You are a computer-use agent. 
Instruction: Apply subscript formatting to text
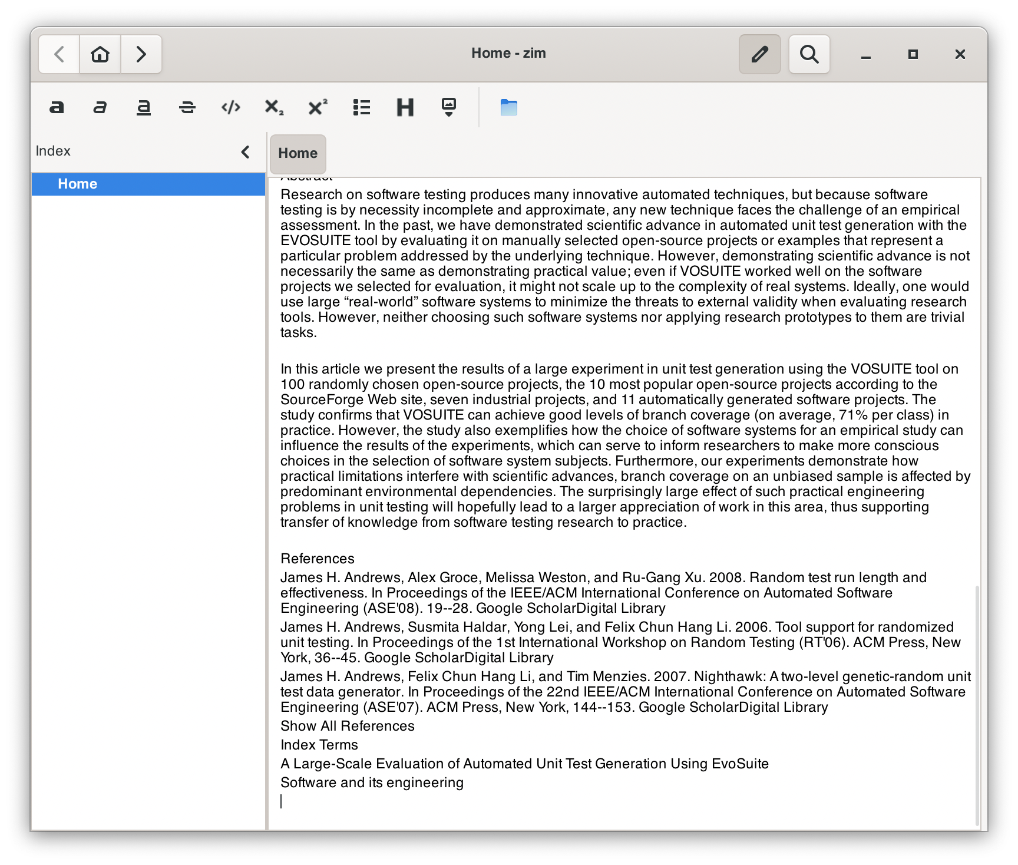(273, 107)
